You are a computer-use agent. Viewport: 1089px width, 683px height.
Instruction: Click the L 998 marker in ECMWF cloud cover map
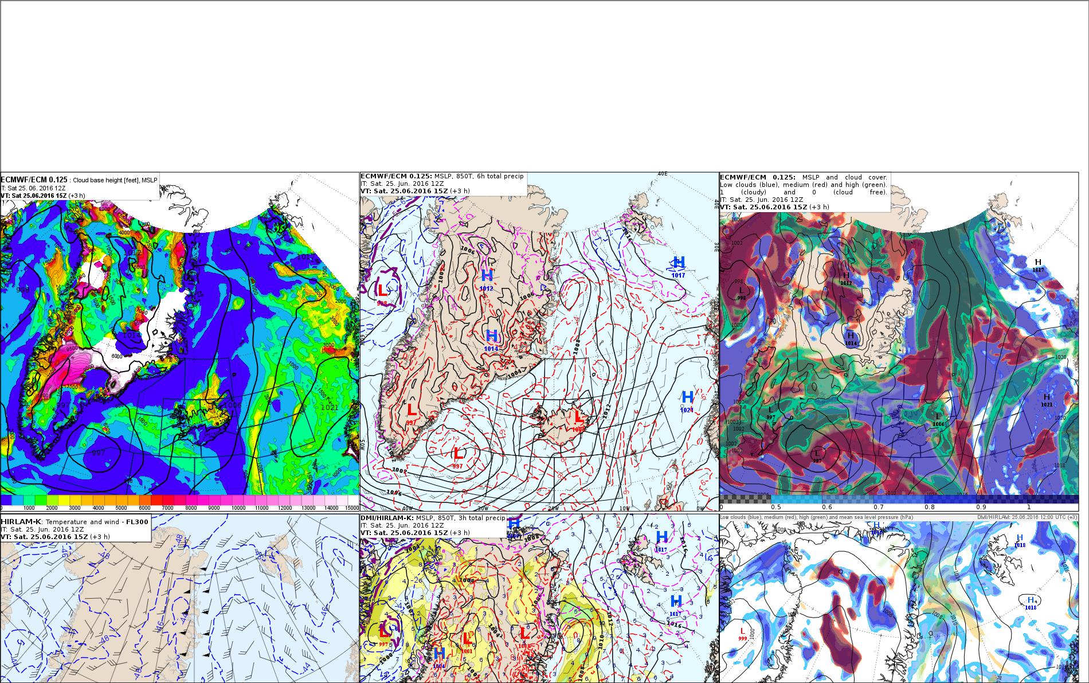tap(741, 294)
